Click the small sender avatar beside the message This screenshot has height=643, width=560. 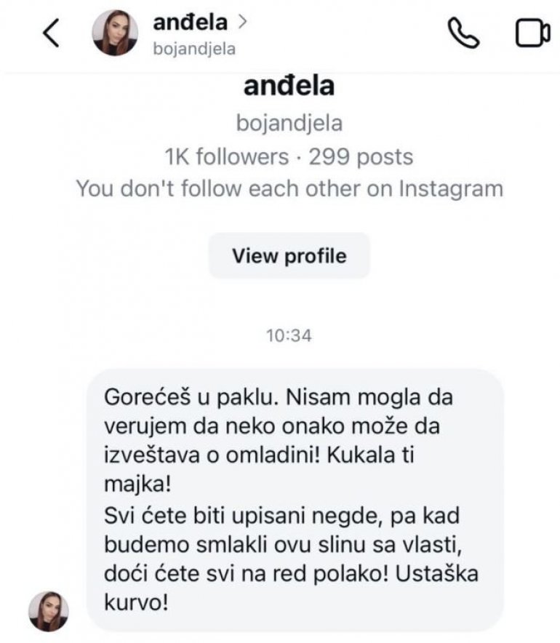(x=49, y=610)
